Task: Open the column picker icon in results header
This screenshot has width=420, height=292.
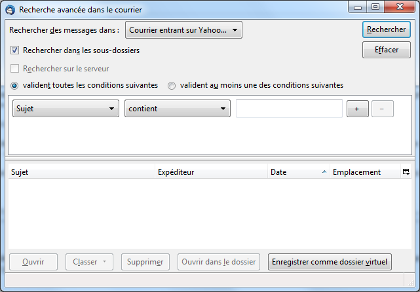Action: coord(406,172)
